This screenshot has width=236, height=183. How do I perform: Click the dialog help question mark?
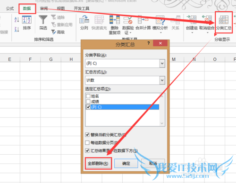pos(149,43)
